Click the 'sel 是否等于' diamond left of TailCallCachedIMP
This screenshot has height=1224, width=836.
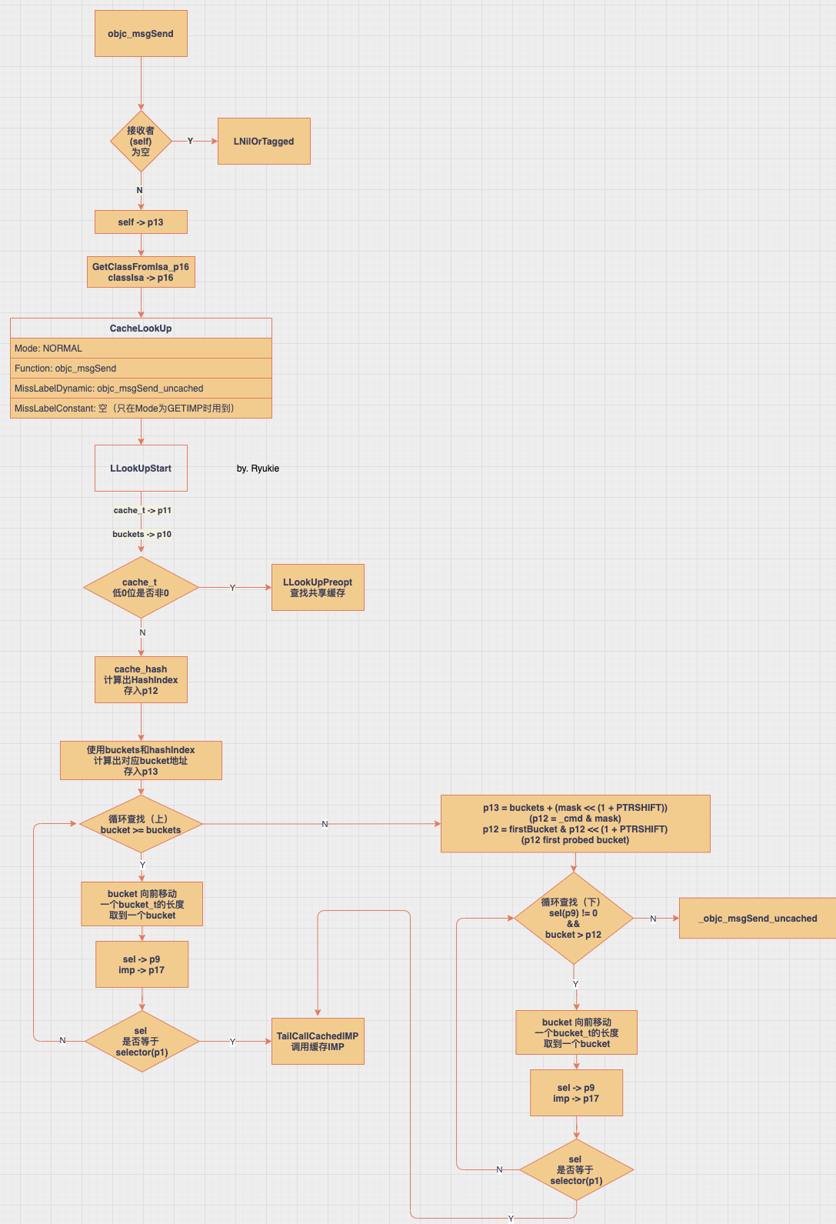142,1042
